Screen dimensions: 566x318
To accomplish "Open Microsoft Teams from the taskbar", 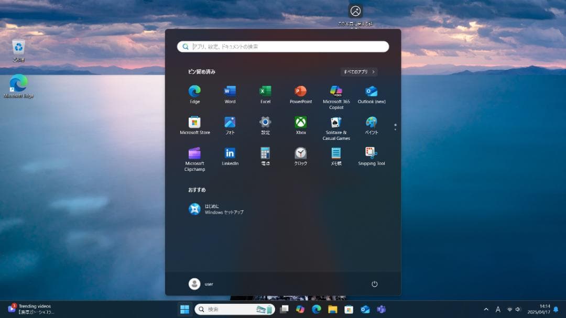I will (380, 309).
